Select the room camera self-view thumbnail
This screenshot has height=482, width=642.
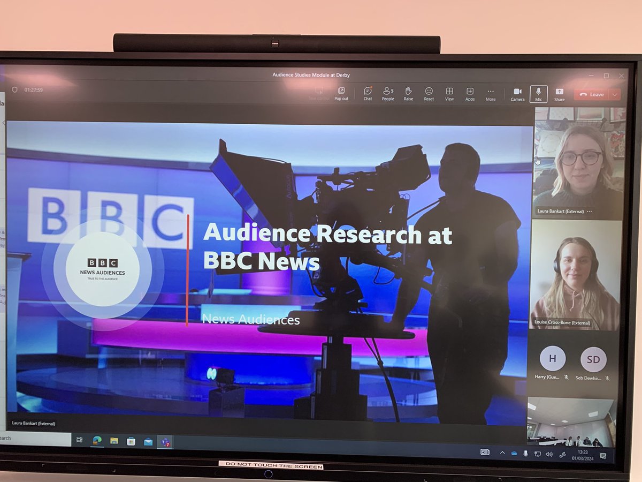571,422
